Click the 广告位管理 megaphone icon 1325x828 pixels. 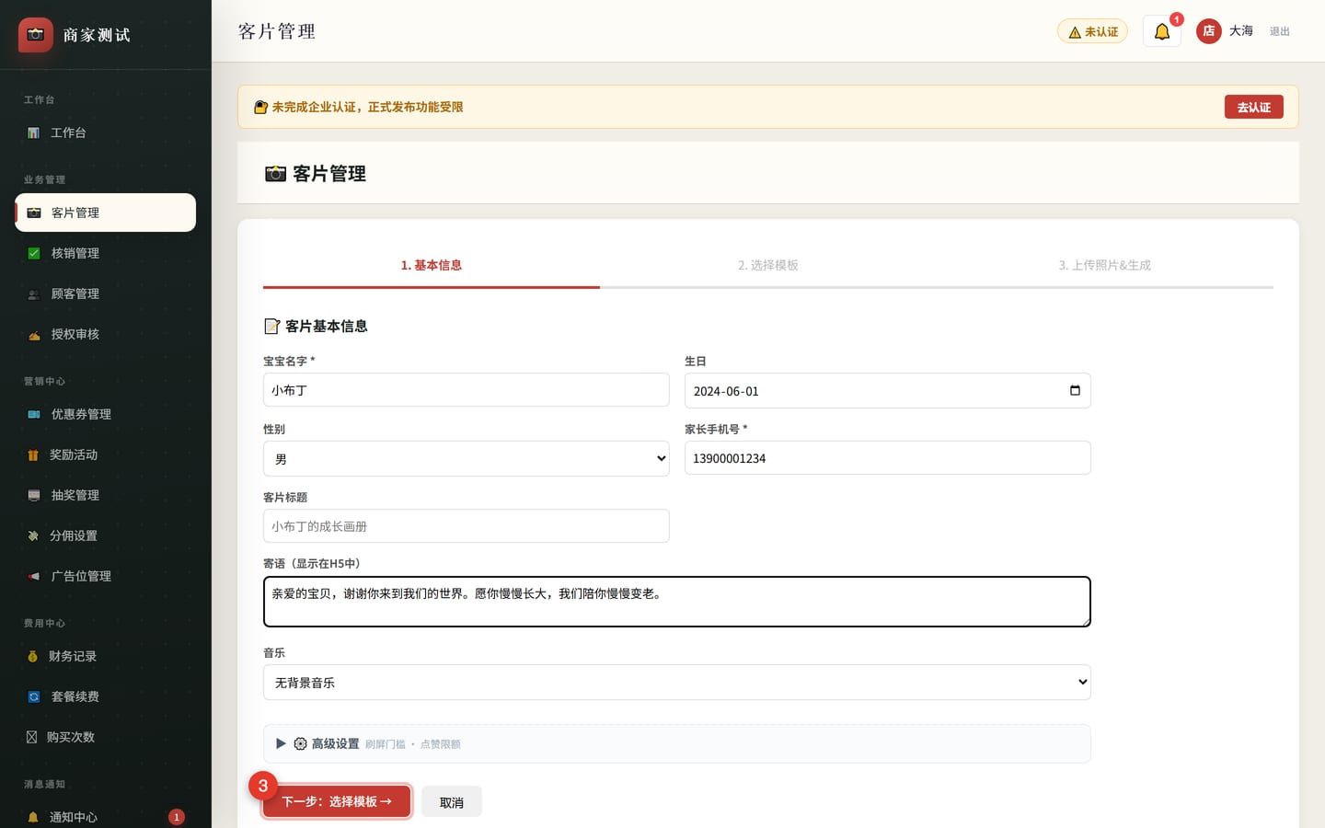[34, 577]
